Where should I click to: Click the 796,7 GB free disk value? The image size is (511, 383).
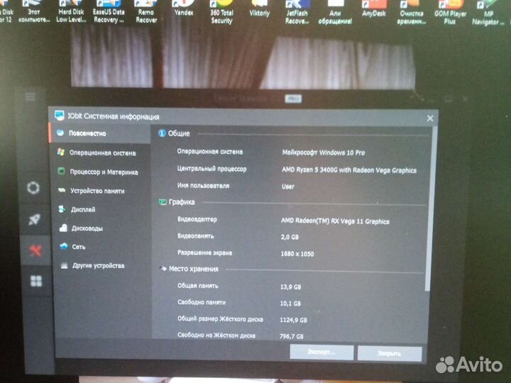click(291, 336)
